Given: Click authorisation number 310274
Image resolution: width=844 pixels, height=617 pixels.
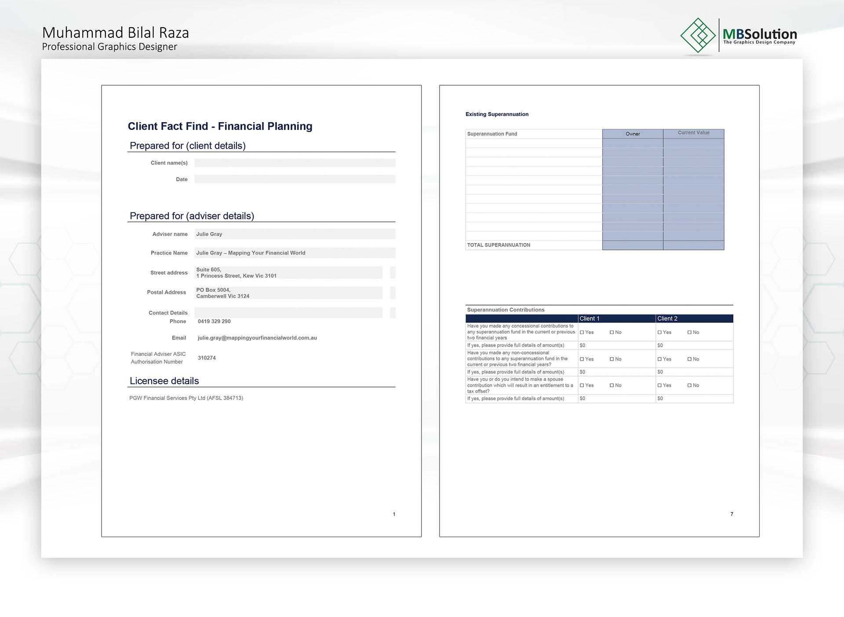Looking at the screenshot, I should point(207,358).
